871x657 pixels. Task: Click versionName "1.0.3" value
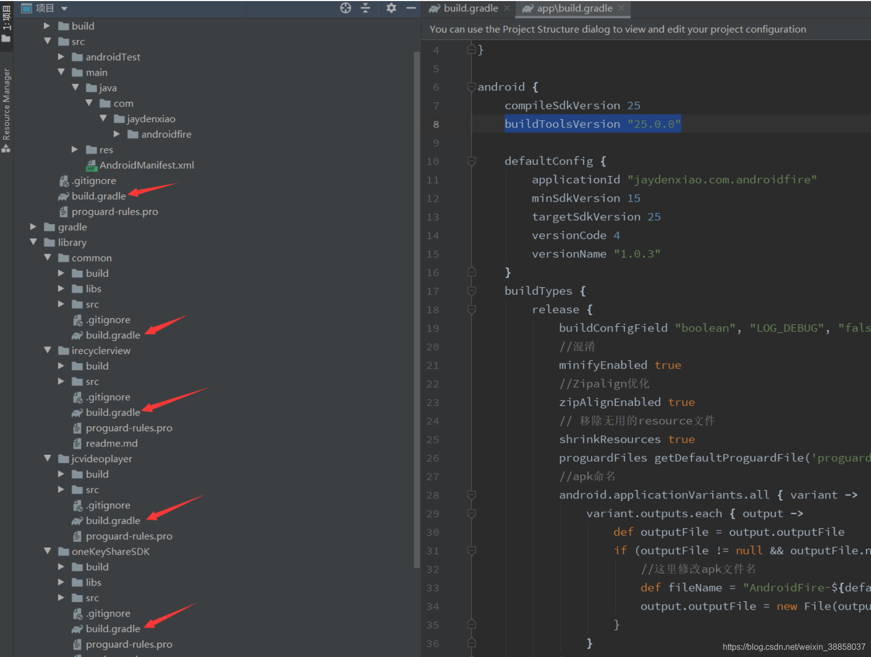tap(637, 254)
